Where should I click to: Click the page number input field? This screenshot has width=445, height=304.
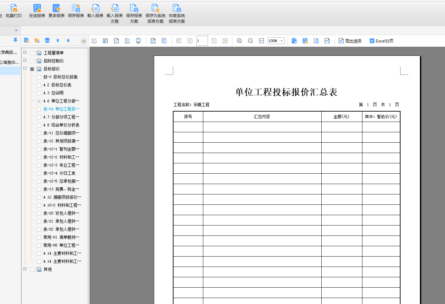tap(202, 41)
